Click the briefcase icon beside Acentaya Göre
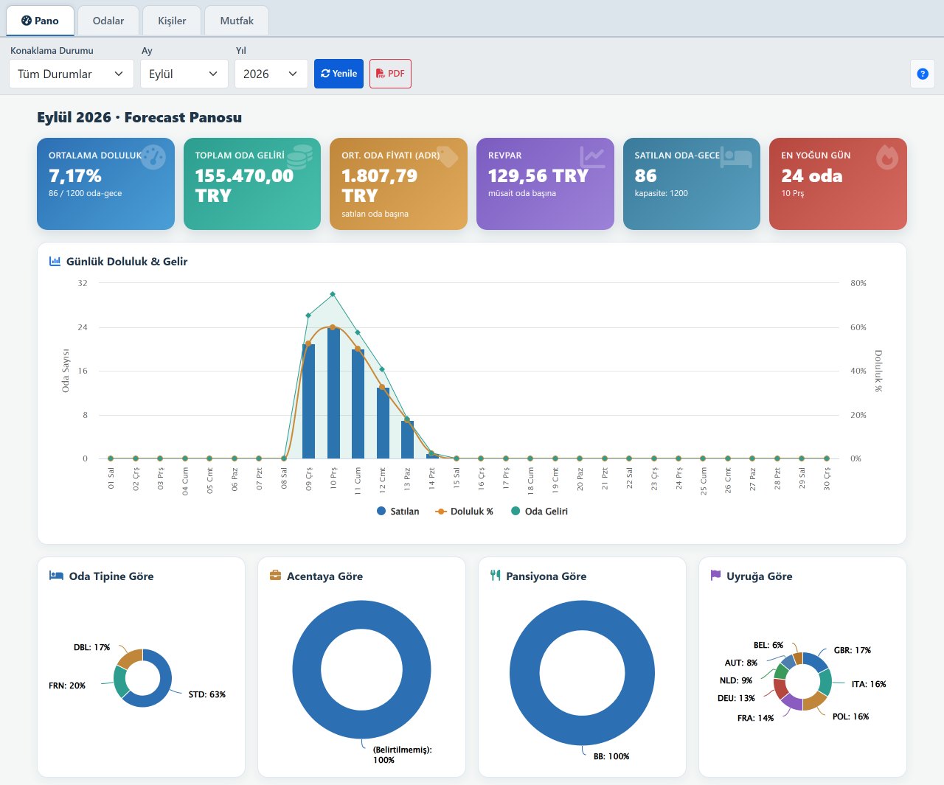The image size is (944, 785). pyautogui.click(x=275, y=576)
